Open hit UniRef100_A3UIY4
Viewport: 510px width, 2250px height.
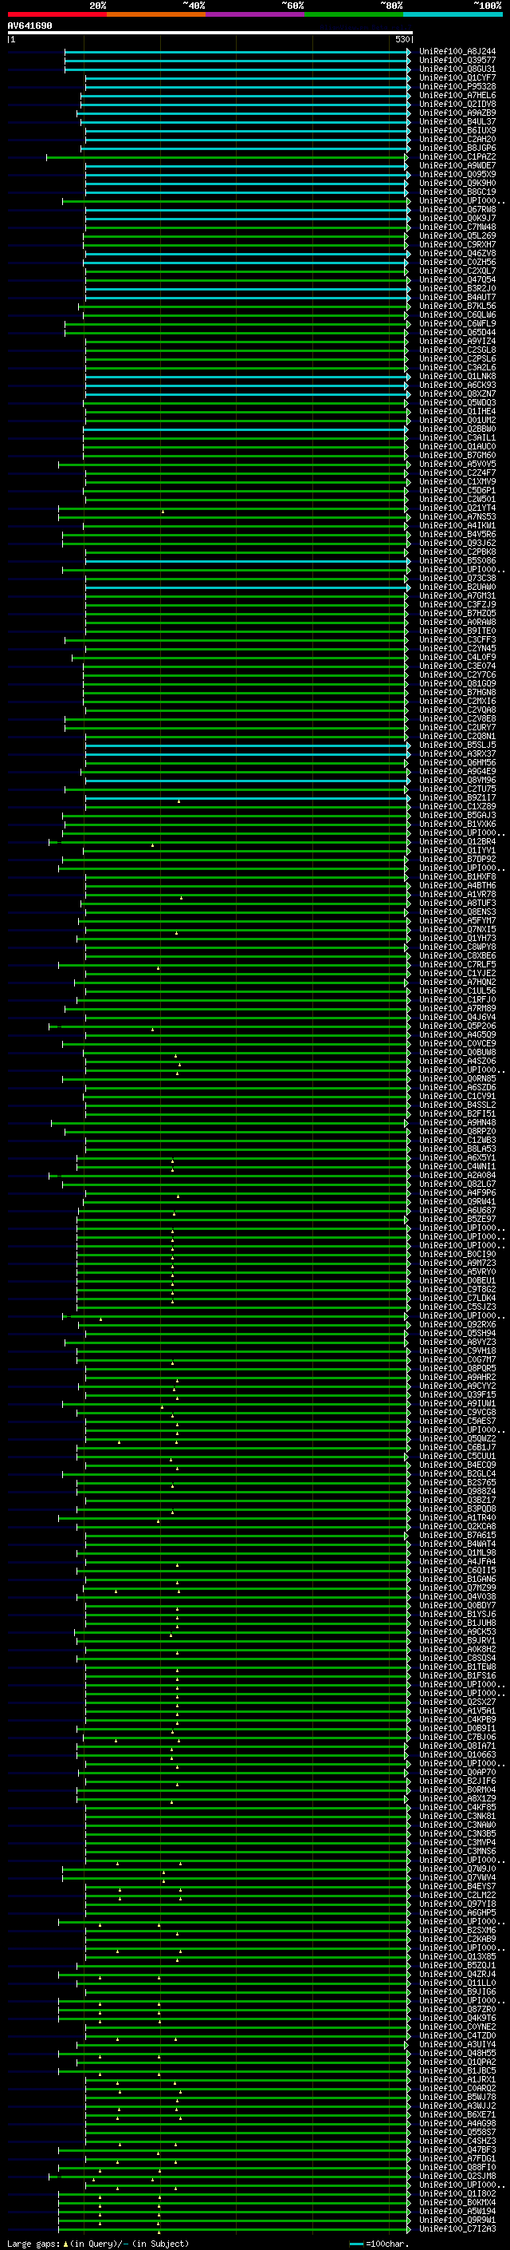tap(457, 2045)
